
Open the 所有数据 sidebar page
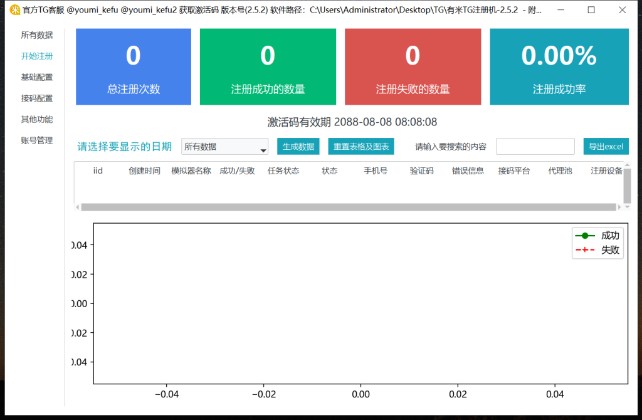coord(37,35)
